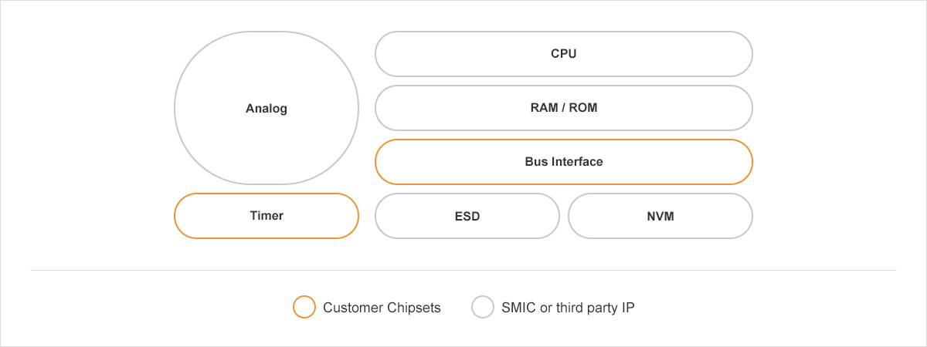Viewport: 927px width, 347px height.
Task: Click the gray third party IP legend circle
Action: pos(483,307)
